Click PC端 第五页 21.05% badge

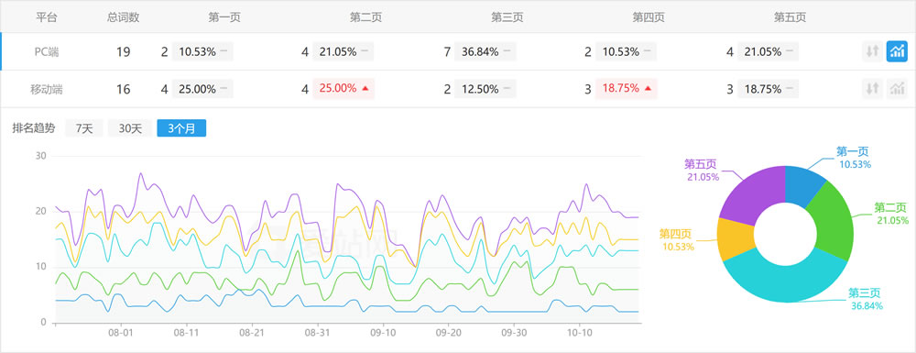point(768,51)
